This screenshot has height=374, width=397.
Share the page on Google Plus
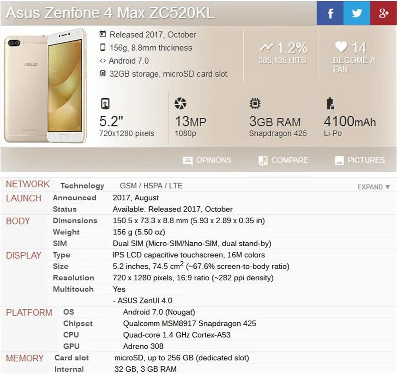384,13
